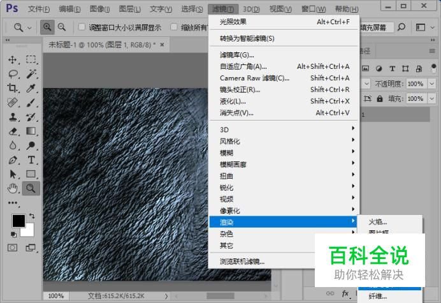This screenshot has width=441, height=303.
Task: Select the Eraser tool
Action: [12, 131]
